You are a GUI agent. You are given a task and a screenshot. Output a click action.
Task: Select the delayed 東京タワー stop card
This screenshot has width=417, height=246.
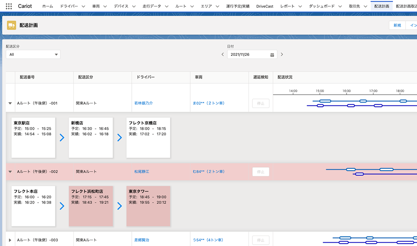(x=148, y=206)
